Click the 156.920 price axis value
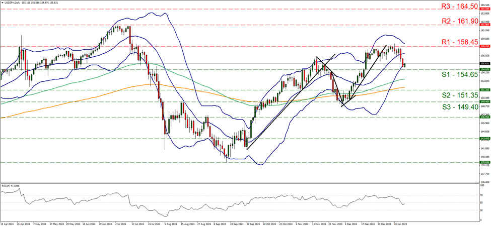Image resolution: width=491 pixels, height=227 pixels. (484, 56)
